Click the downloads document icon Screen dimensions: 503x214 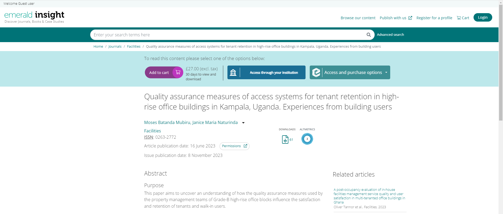pos(285,140)
